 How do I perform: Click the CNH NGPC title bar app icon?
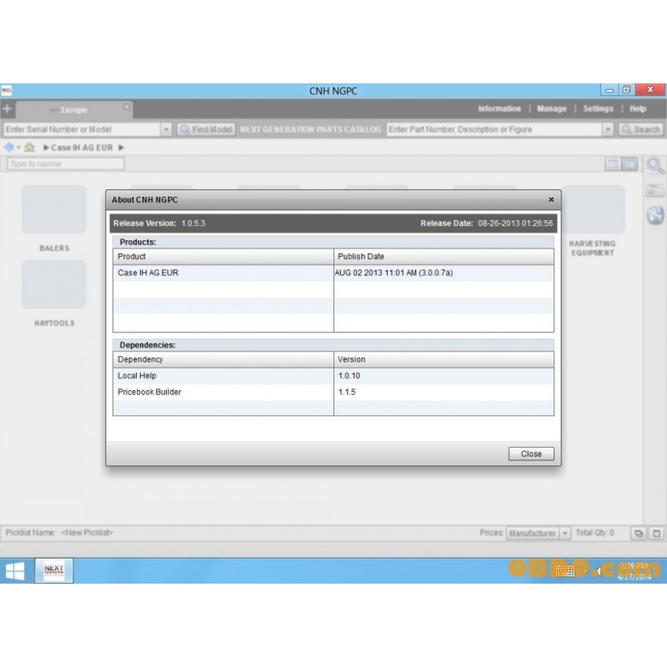[7, 91]
